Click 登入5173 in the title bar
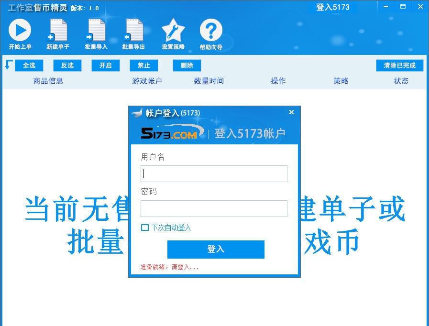Viewport: 429px width, 326px height. (x=334, y=7)
